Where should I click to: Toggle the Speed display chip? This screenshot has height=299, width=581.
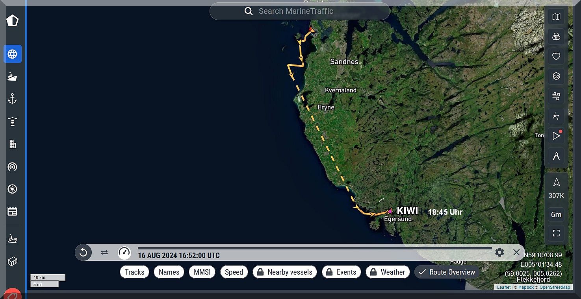point(234,272)
